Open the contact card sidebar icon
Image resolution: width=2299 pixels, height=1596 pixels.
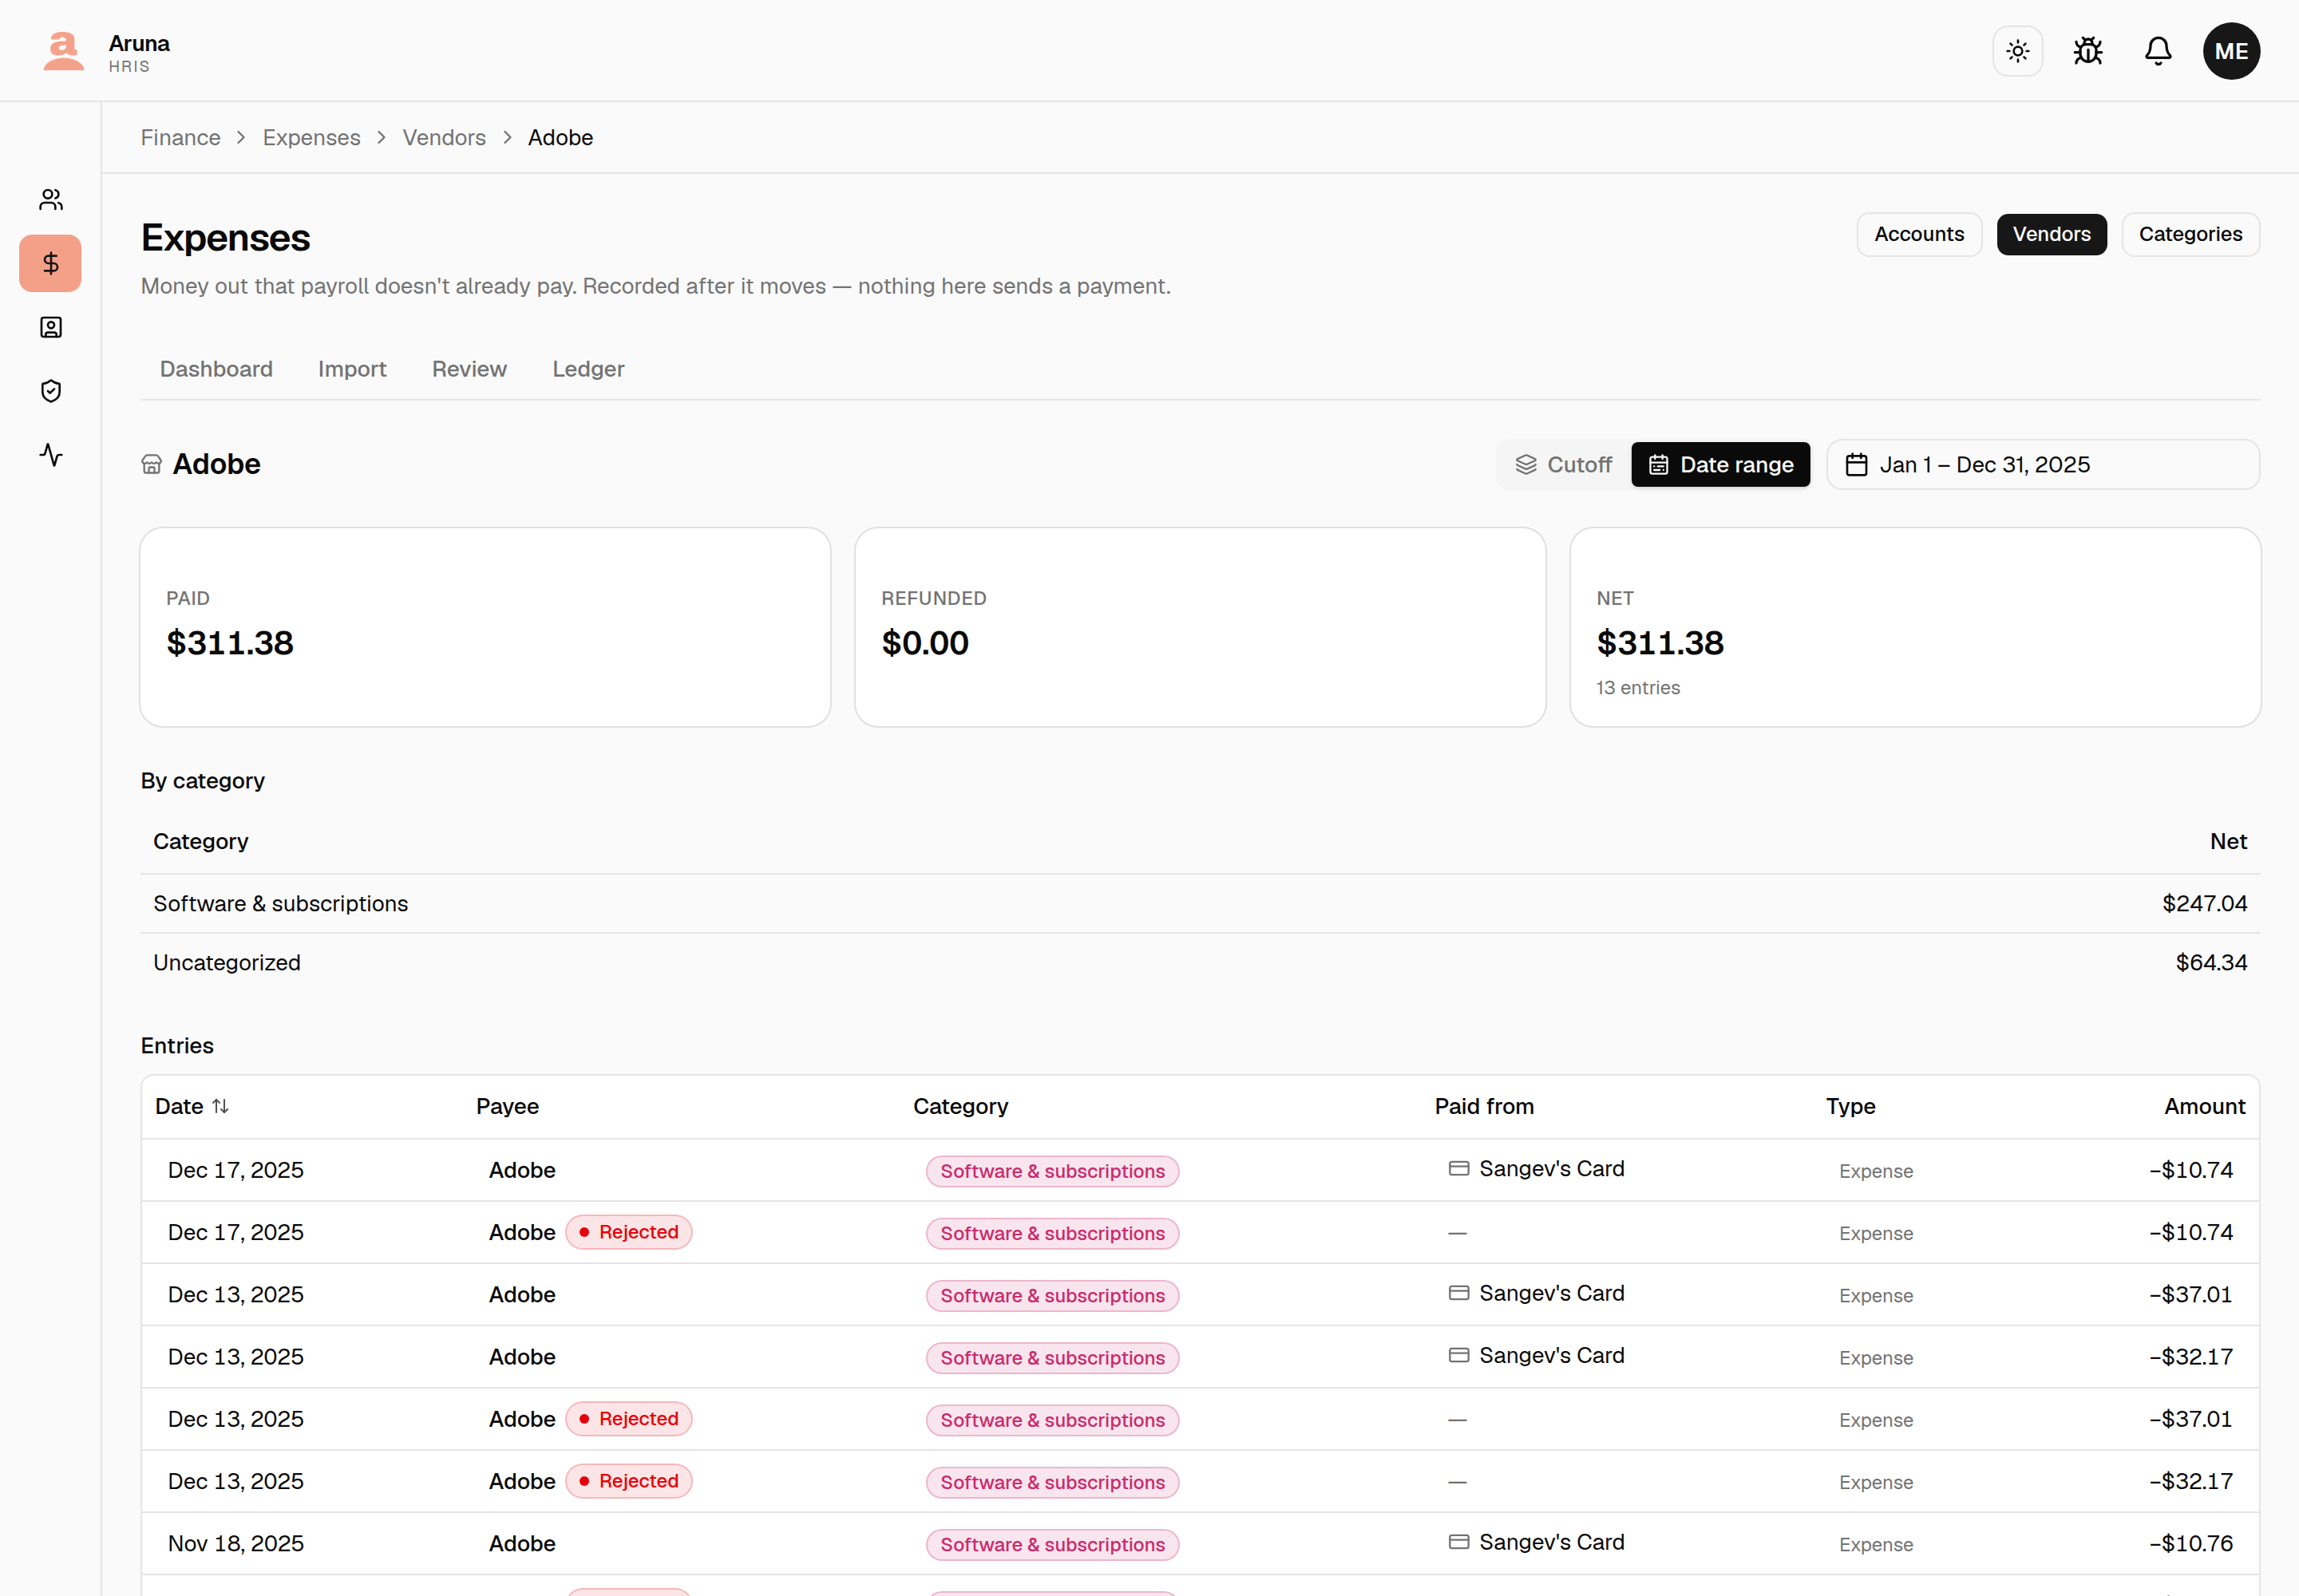(x=51, y=327)
